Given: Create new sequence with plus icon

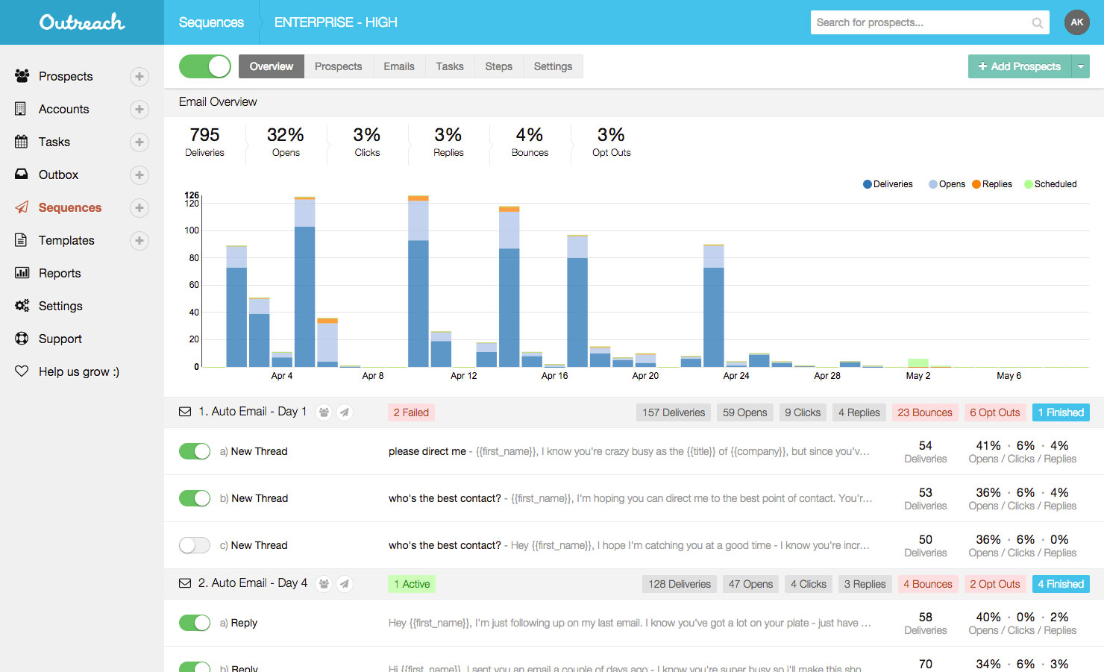Looking at the screenshot, I should pyautogui.click(x=139, y=208).
